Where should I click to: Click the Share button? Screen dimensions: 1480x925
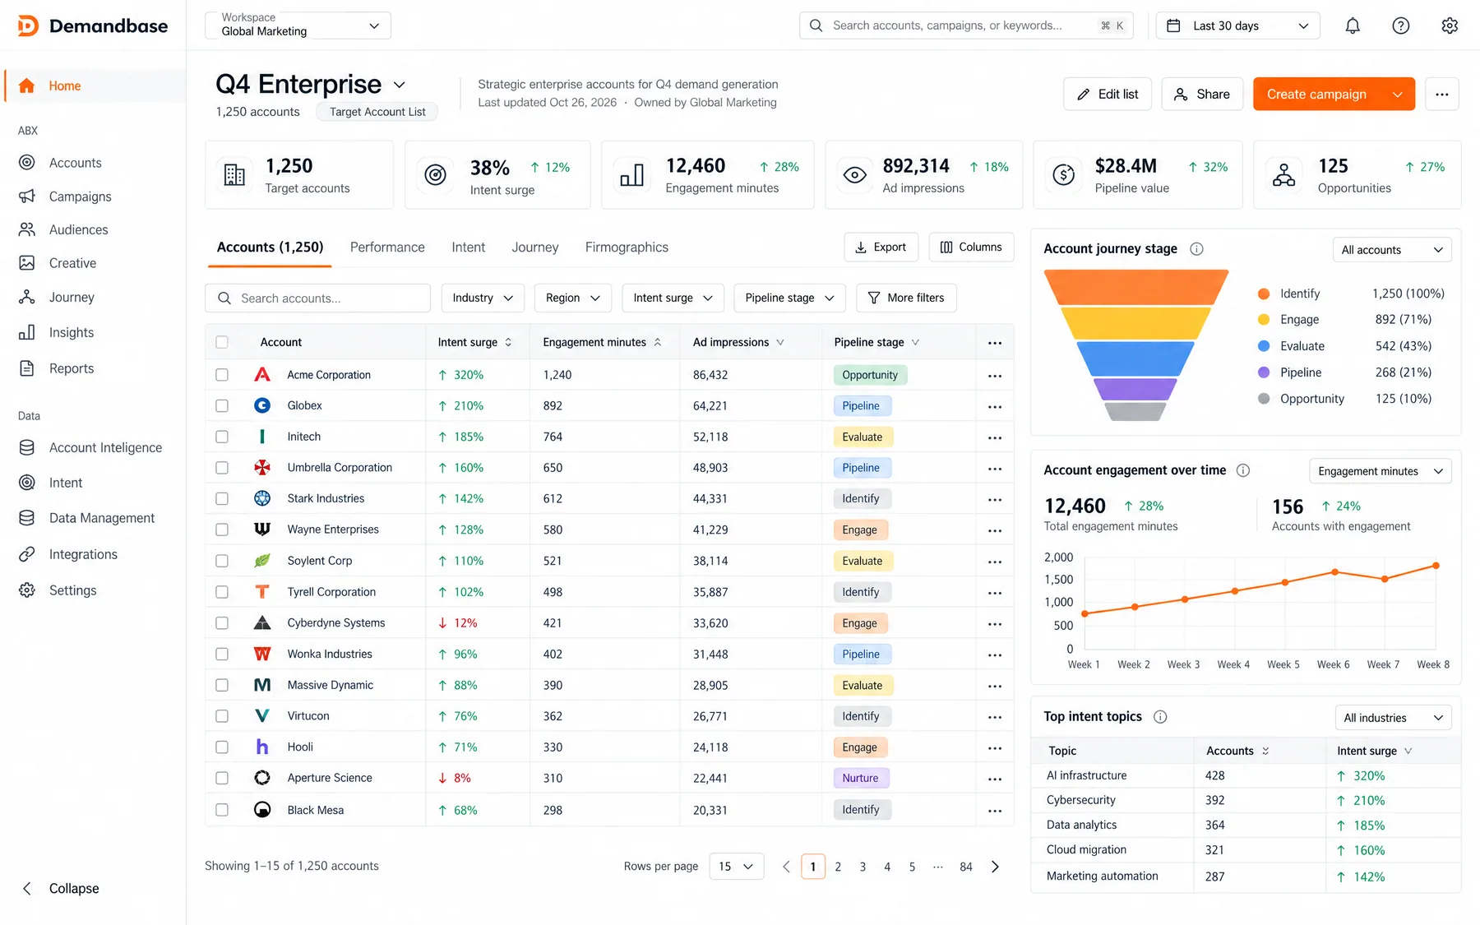coord(1202,95)
